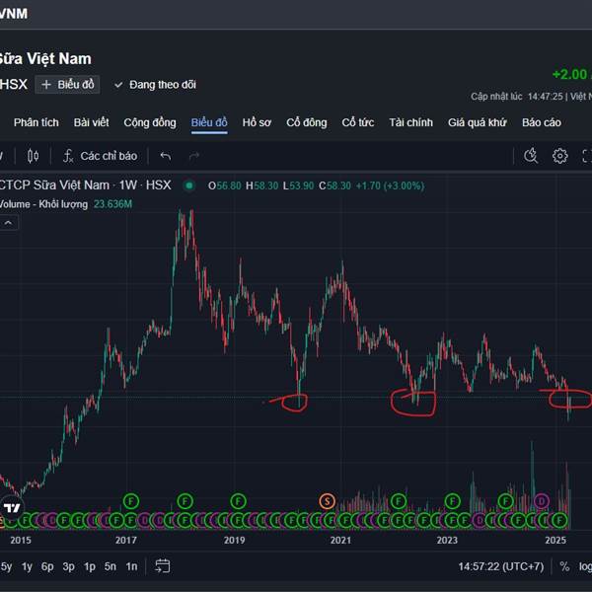Viewport: 592px width, 592px height.
Task: Click the +1.70 (+3.00%) change value
Action: pos(390,185)
